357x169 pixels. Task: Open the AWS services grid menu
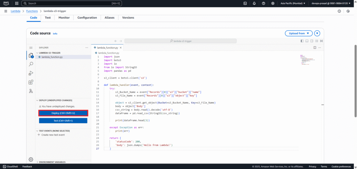17,3
